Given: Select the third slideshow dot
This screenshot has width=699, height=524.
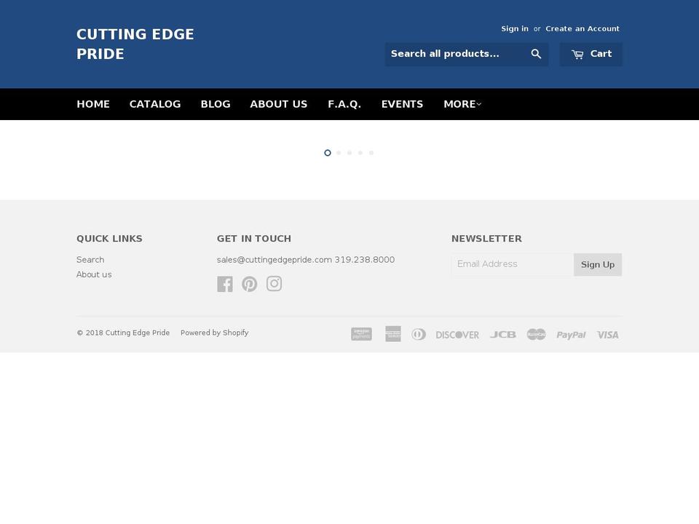Looking at the screenshot, I should (349, 153).
